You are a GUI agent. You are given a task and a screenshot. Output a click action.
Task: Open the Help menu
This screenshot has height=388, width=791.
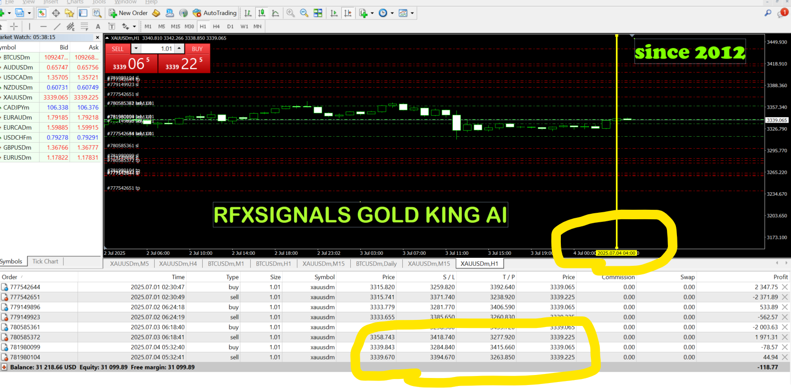click(152, 2)
